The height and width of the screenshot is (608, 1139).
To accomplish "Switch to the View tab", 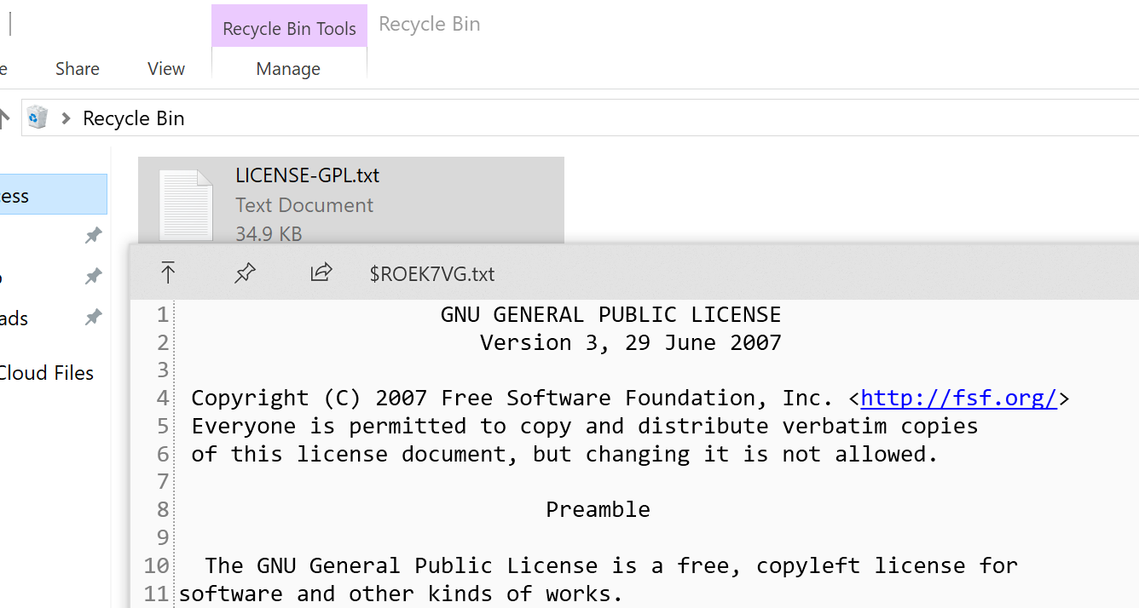I will click(165, 68).
